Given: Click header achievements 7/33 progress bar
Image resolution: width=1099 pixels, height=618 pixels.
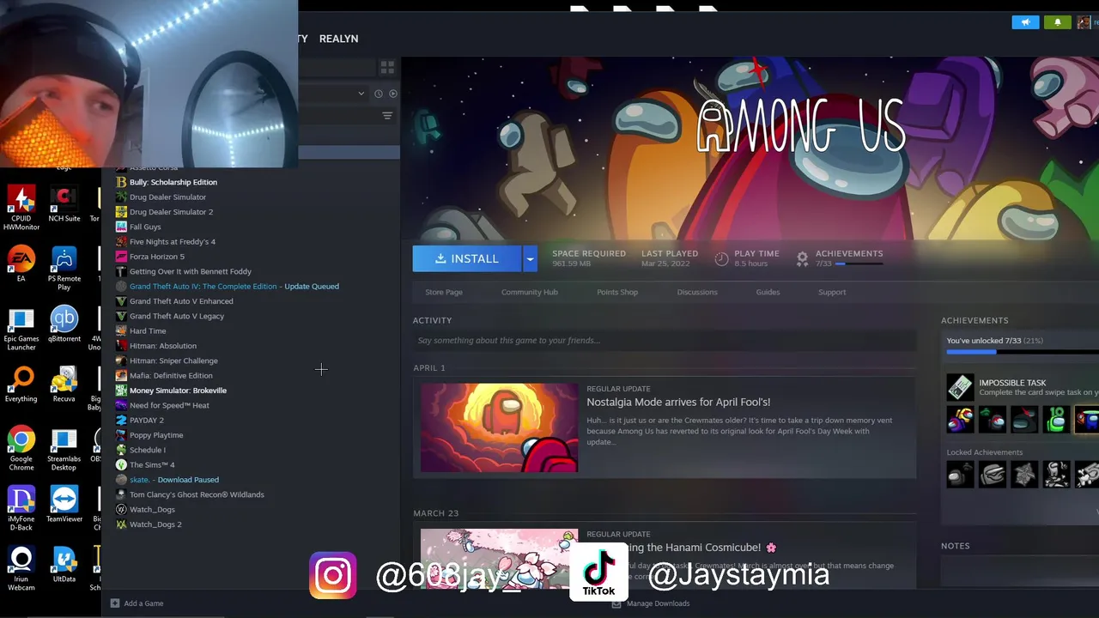Looking at the screenshot, I should coord(859,264).
